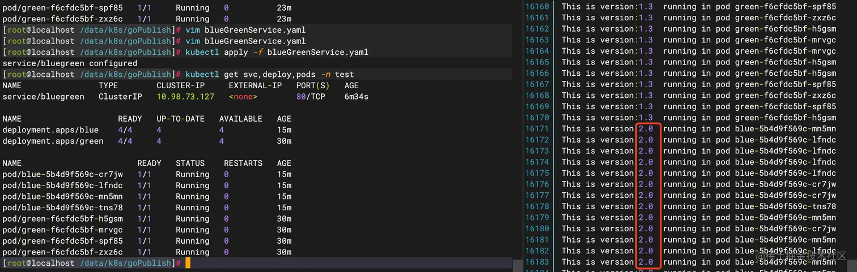Click the 30m age of pod/green-f6cfdc5bf-h5gsm
This screenshot has height=272, width=857.
(284, 218)
